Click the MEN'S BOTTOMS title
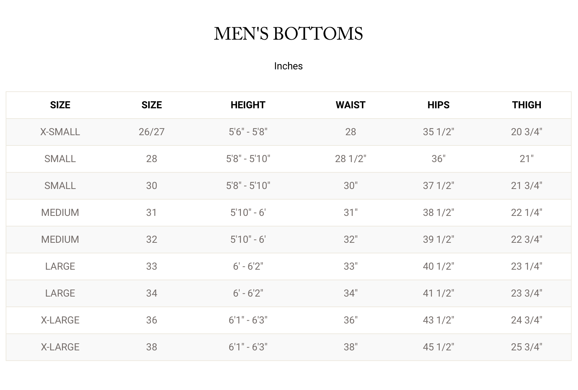 coord(288,34)
